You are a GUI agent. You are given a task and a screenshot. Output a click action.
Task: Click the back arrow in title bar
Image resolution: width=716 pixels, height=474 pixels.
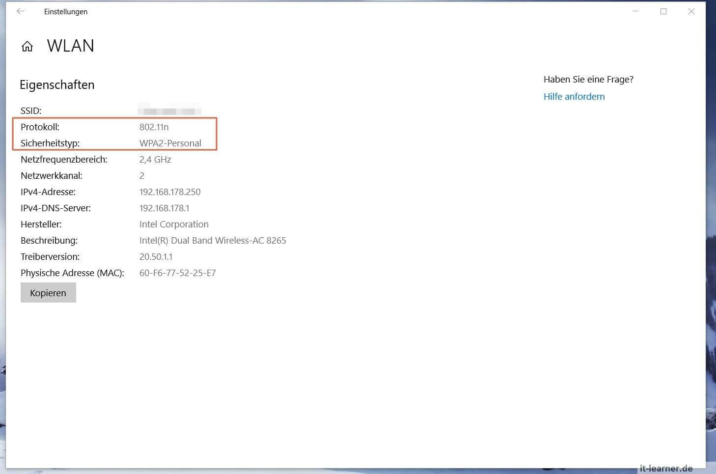tap(20, 11)
